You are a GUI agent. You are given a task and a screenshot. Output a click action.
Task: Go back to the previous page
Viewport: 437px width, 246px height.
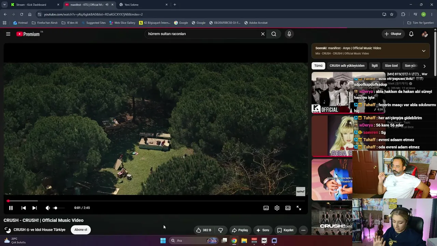[x=5, y=14]
